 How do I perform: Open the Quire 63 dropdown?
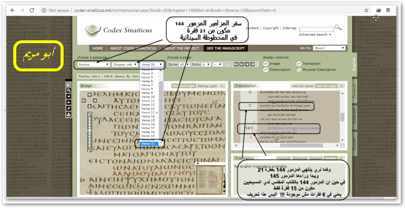tap(185, 65)
